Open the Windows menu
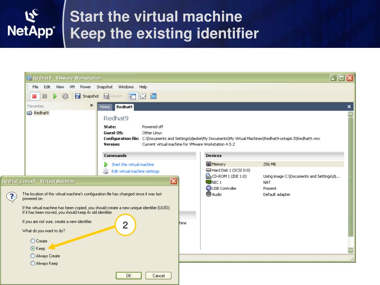The width and height of the screenshot is (380, 285). (126, 87)
